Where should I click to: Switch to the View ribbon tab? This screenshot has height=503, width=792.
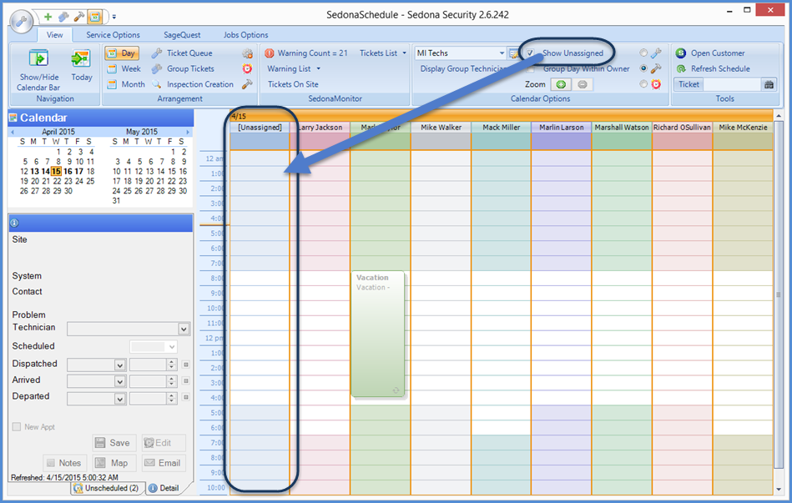54,35
